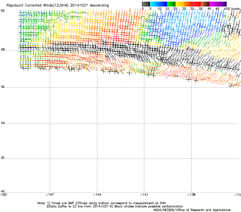
Task: Click the red 30-35 knots legend segment
Action: (x=197, y=4)
